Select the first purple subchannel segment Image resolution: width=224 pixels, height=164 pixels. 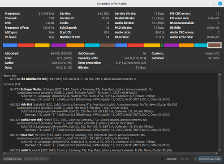click(x=59, y=45)
